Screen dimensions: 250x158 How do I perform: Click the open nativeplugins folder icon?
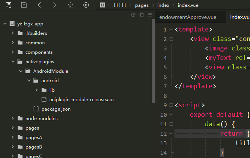point(20,62)
